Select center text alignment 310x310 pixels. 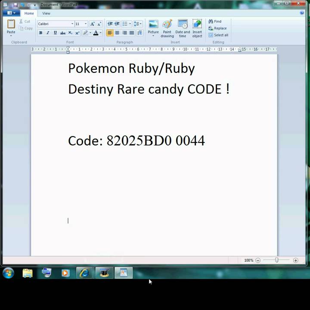(117, 33)
